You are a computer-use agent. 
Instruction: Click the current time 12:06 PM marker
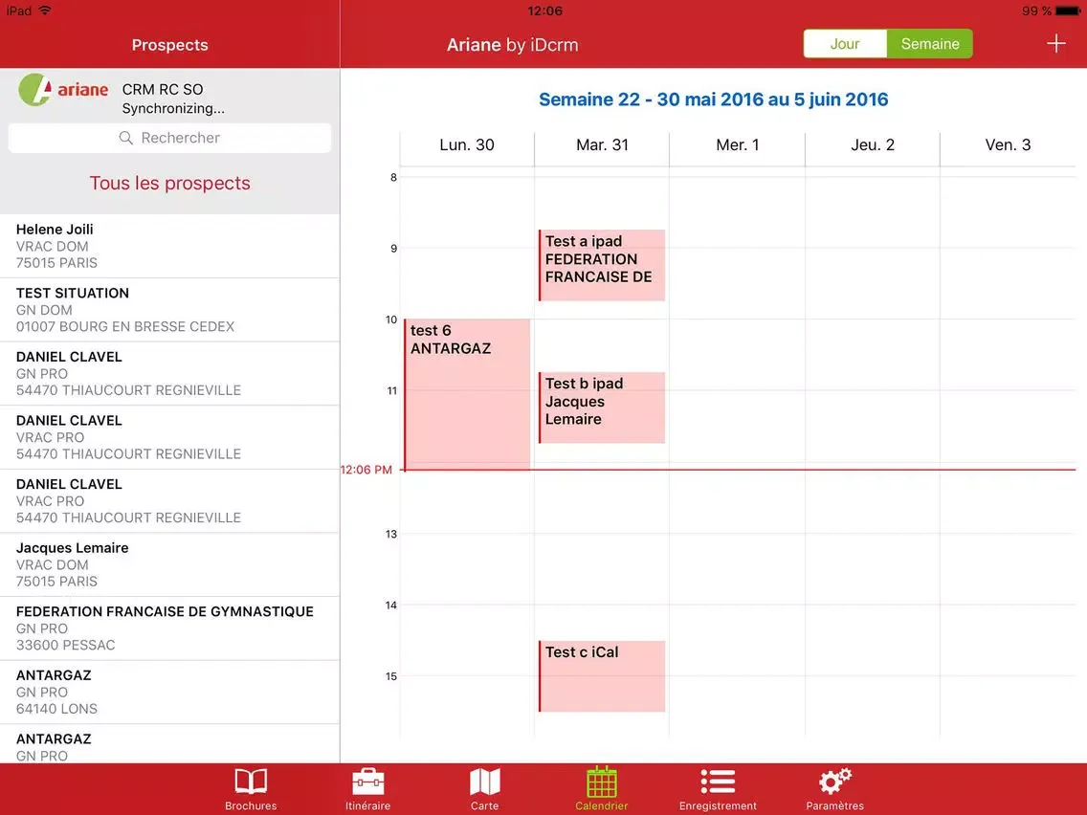[x=366, y=470]
